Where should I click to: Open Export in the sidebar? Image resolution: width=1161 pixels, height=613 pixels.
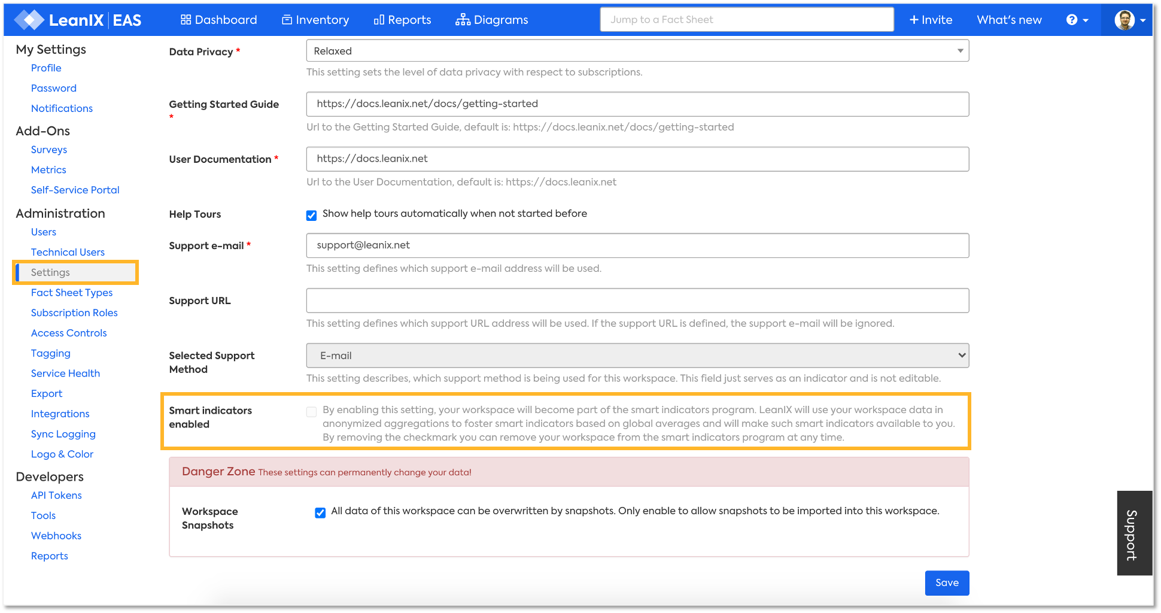coord(47,394)
